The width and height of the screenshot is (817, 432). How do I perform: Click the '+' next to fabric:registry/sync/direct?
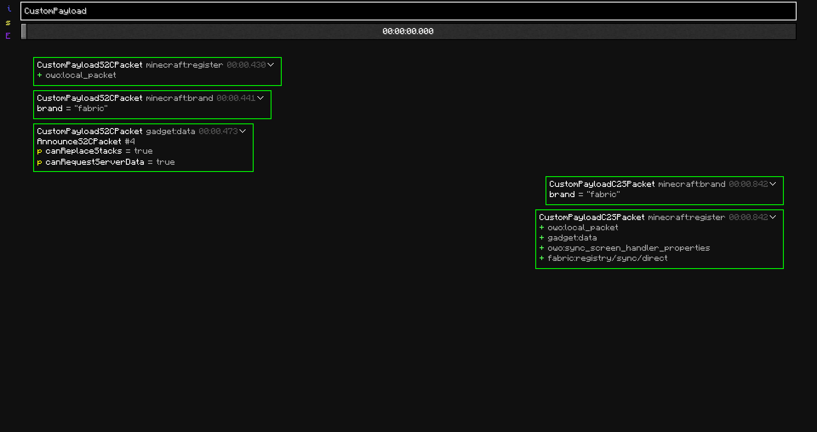click(x=541, y=258)
